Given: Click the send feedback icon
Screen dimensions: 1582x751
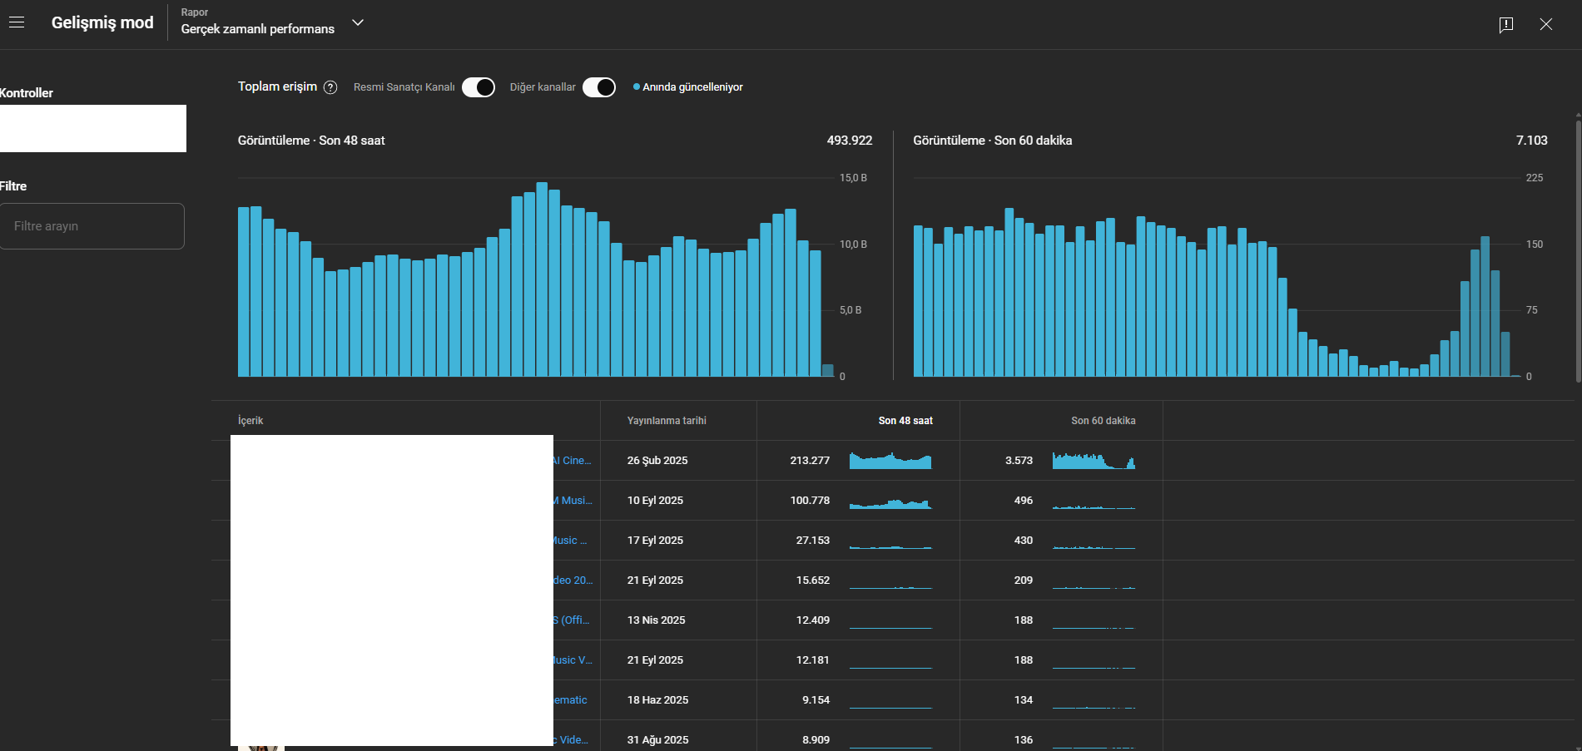Looking at the screenshot, I should tap(1505, 24).
